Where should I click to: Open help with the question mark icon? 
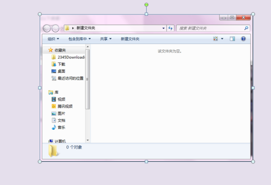[243, 39]
